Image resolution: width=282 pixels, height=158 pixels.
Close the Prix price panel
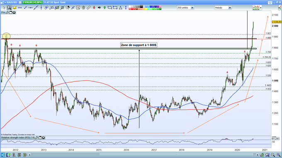[14, 12]
